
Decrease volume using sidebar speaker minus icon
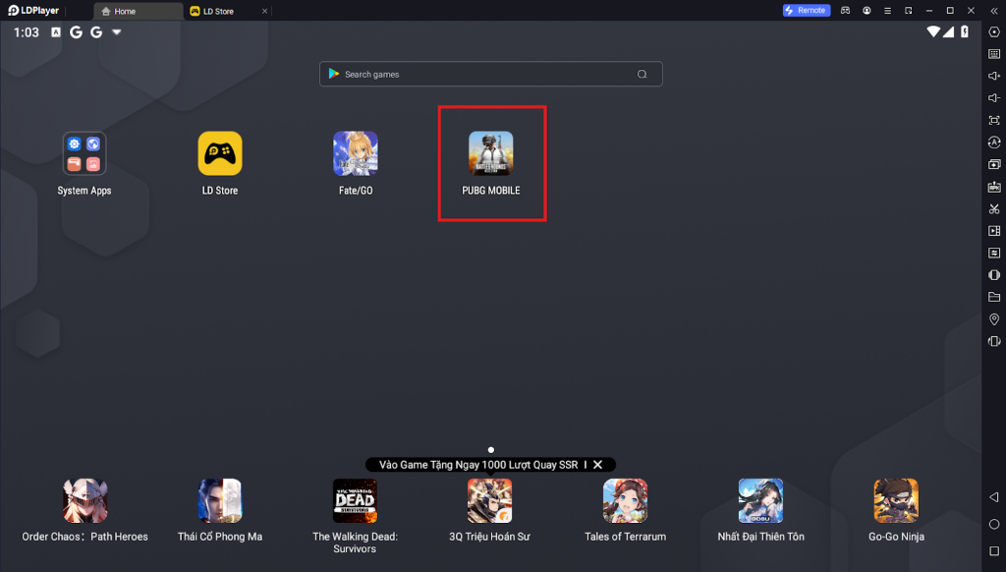(994, 98)
